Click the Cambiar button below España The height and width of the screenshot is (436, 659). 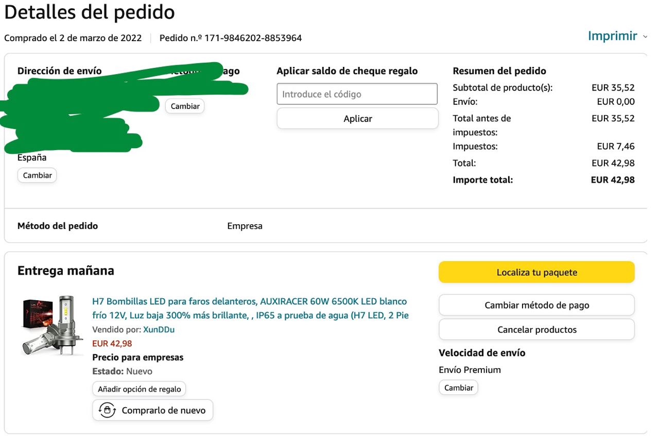pos(38,175)
